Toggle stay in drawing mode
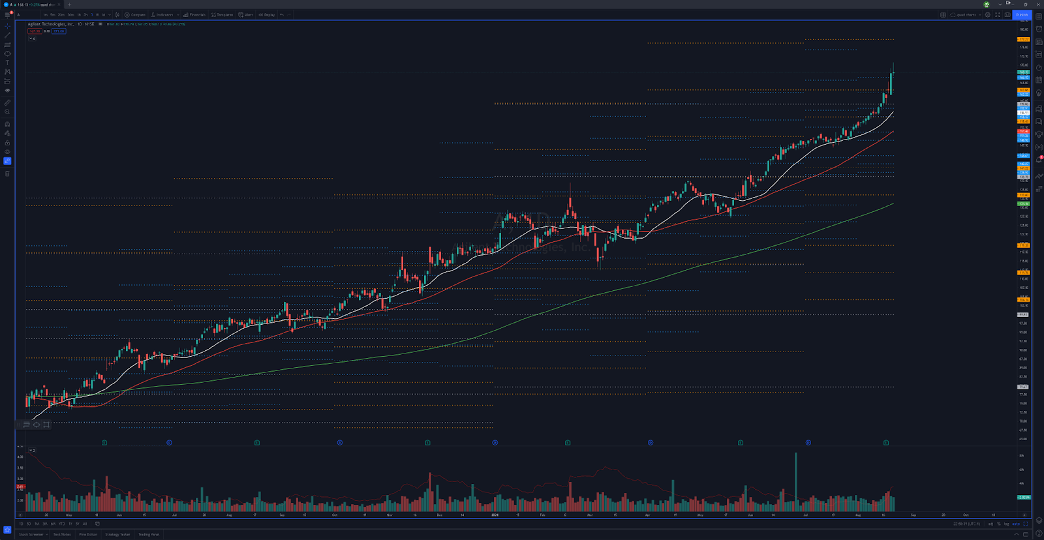Viewport: 1044px width, 540px height. coord(7,134)
